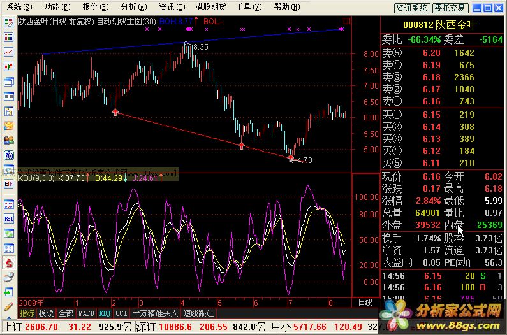Click sell-5 price 6.20
Viewport: 507px width, 335px height.
click(432, 53)
